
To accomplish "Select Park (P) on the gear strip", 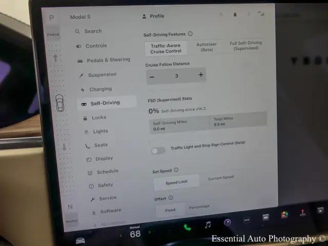I will coord(51,18).
